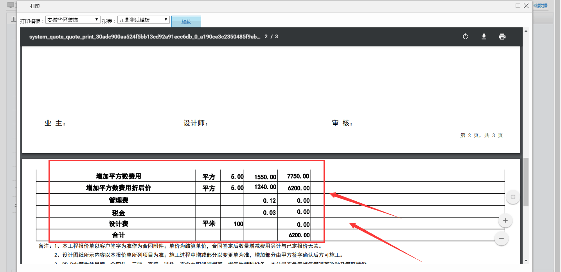Screen dimensions: 561x272
Task: Click the fit-to-page button
Action: (513, 197)
